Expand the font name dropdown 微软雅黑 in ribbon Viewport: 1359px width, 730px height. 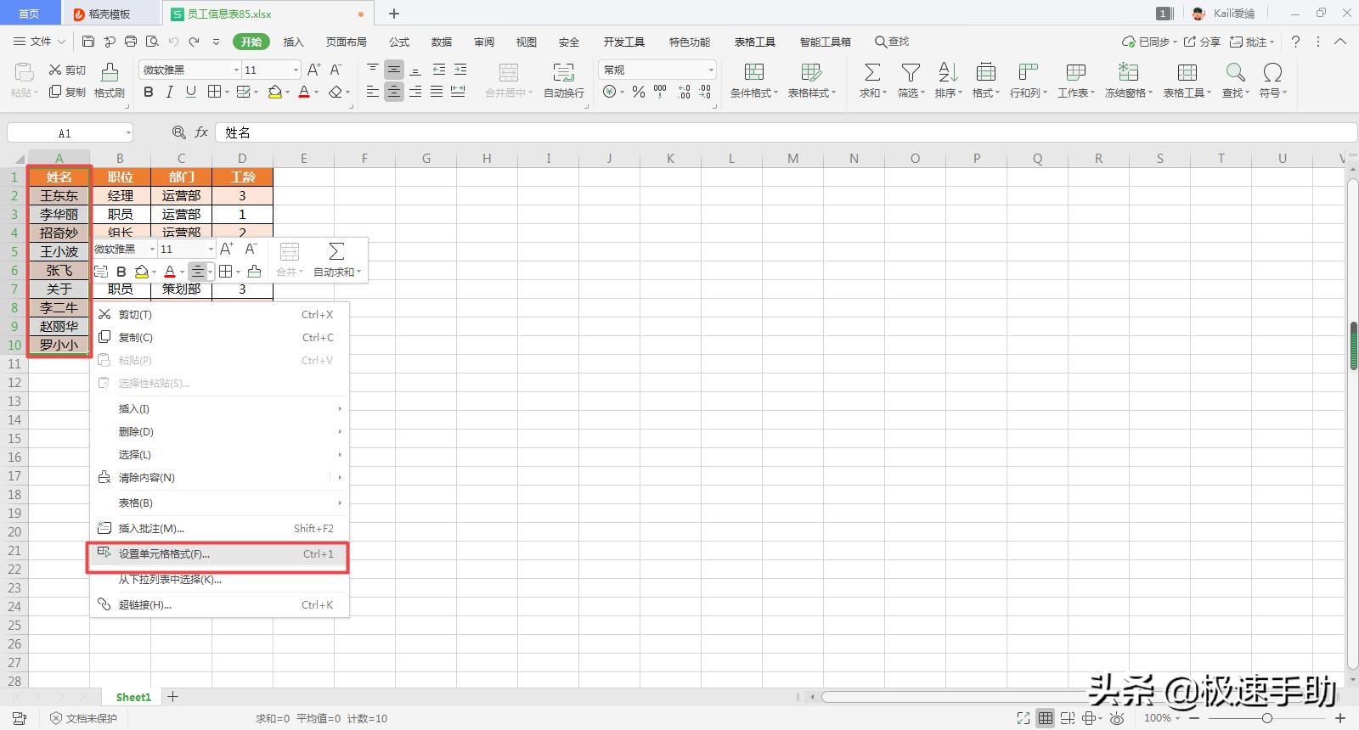tap(236, 70)
